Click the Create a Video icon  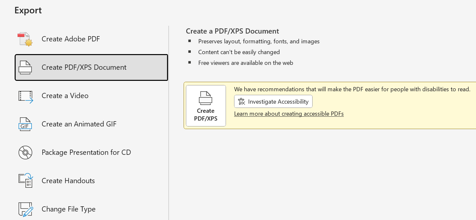25,95
